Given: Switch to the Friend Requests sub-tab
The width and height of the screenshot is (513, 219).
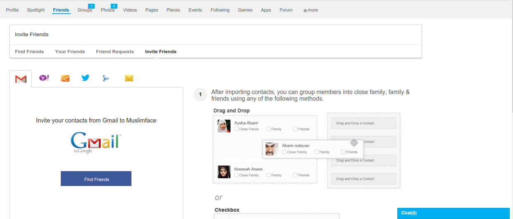Looking at the screenshot, I should [115, 52].
